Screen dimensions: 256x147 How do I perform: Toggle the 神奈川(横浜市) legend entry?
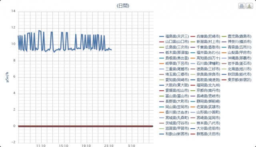click(236, 42)
